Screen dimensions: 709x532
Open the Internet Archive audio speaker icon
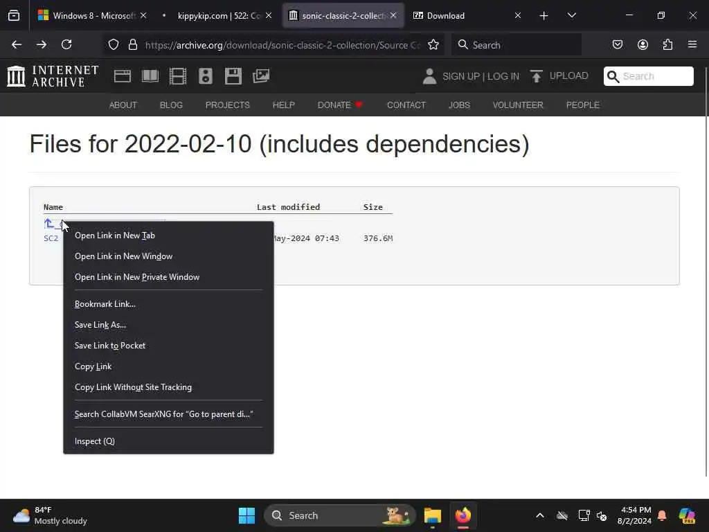pos(205,76)
